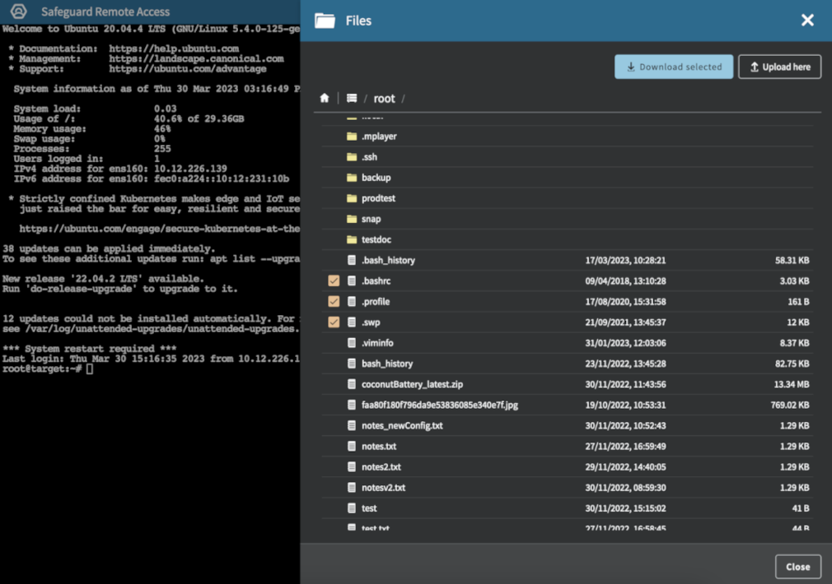Image resolution: width=832 pixels, height=584 pixels.
Task: Click the 82.75 KB size value
Action: click(x=792, y=364)
